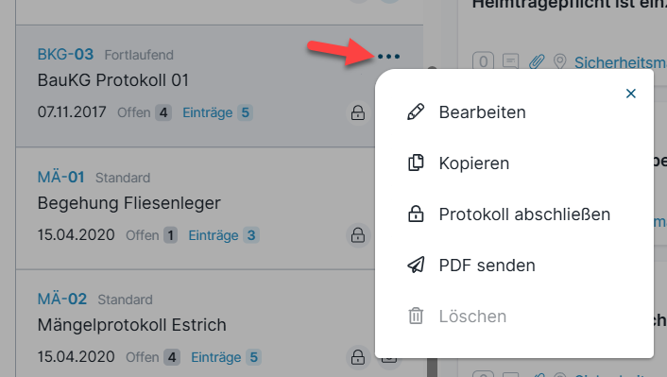The height and width of the screenshot is (377, 667).
Task: Click paper plane icon beside PDF senden
Action: click(416, 266)
